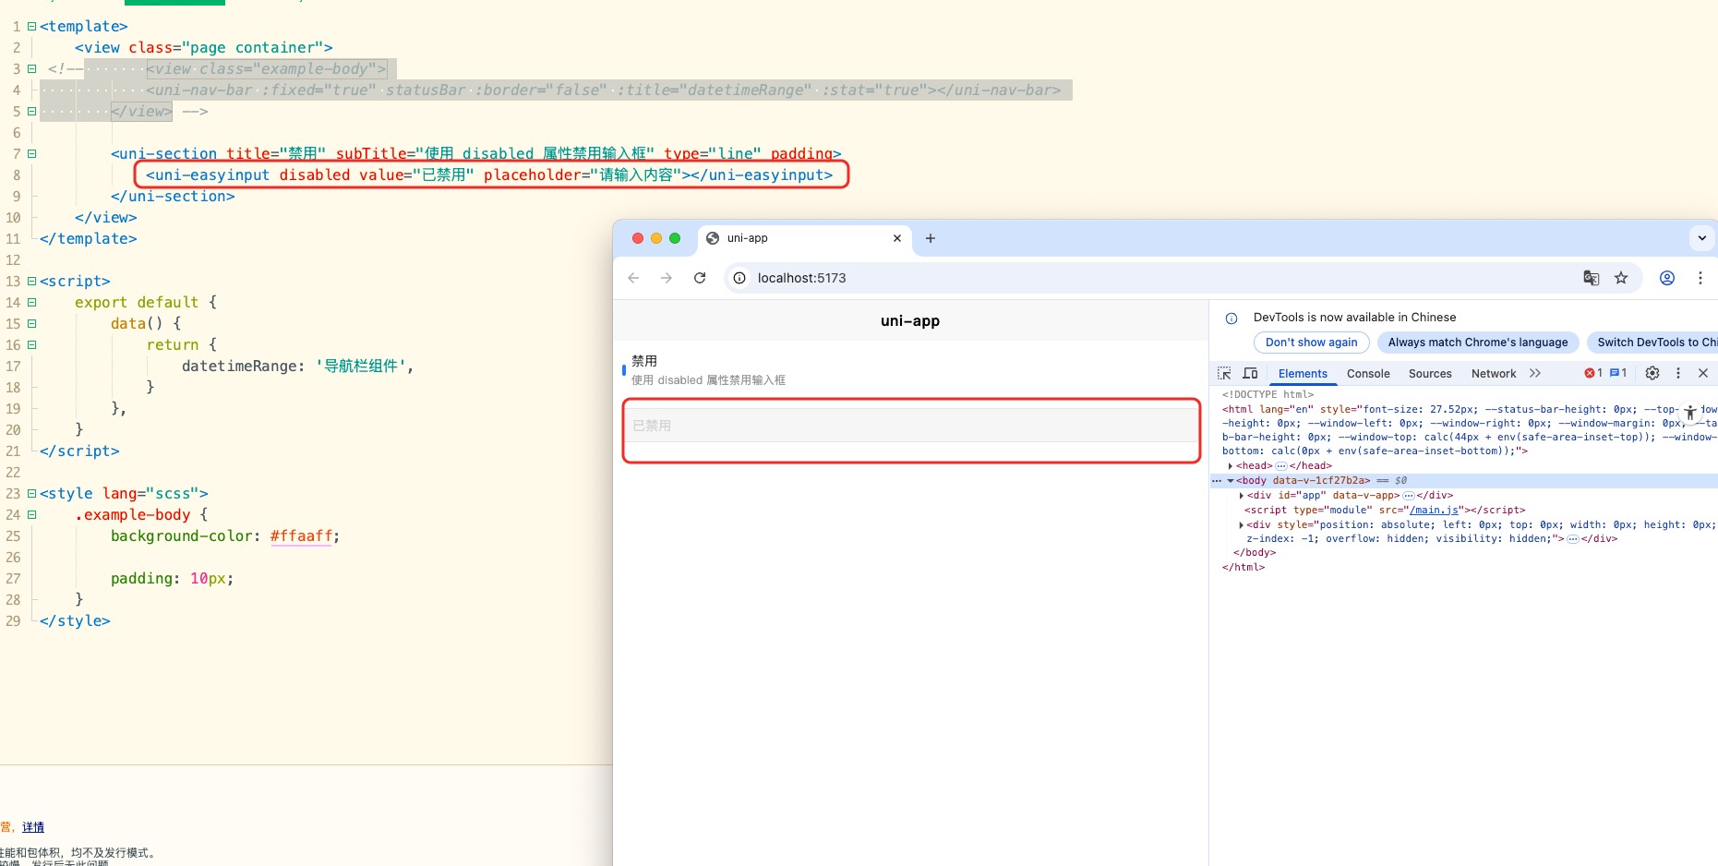Click the translate page icon

(x=1592, y=278)
